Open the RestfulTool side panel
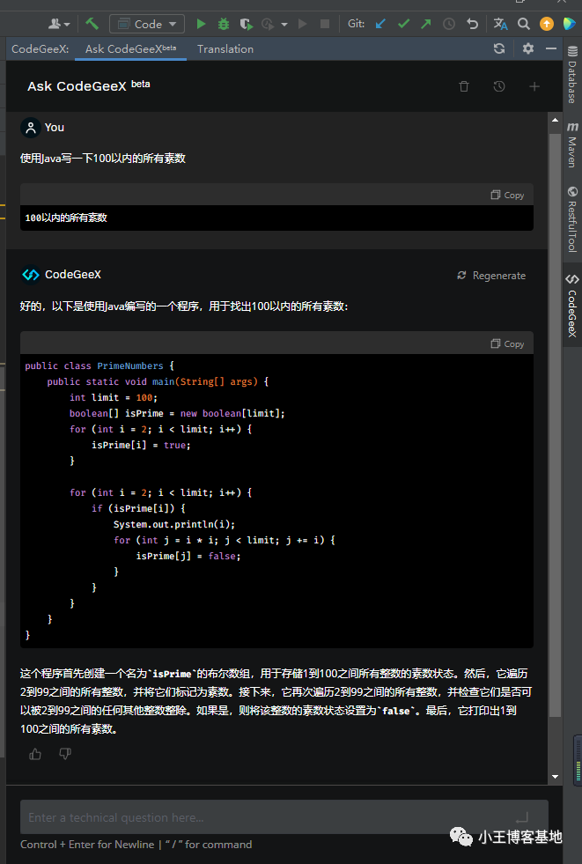 coord(572,219)
